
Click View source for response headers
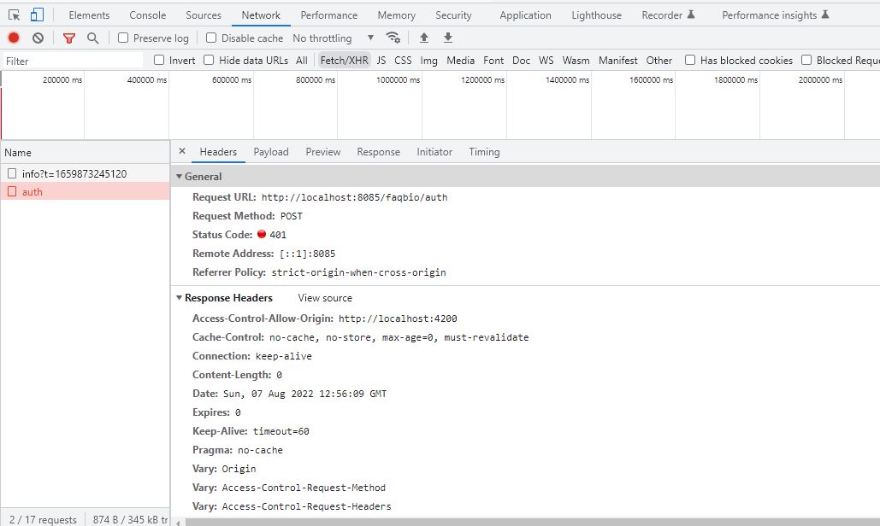coord(325,298)
